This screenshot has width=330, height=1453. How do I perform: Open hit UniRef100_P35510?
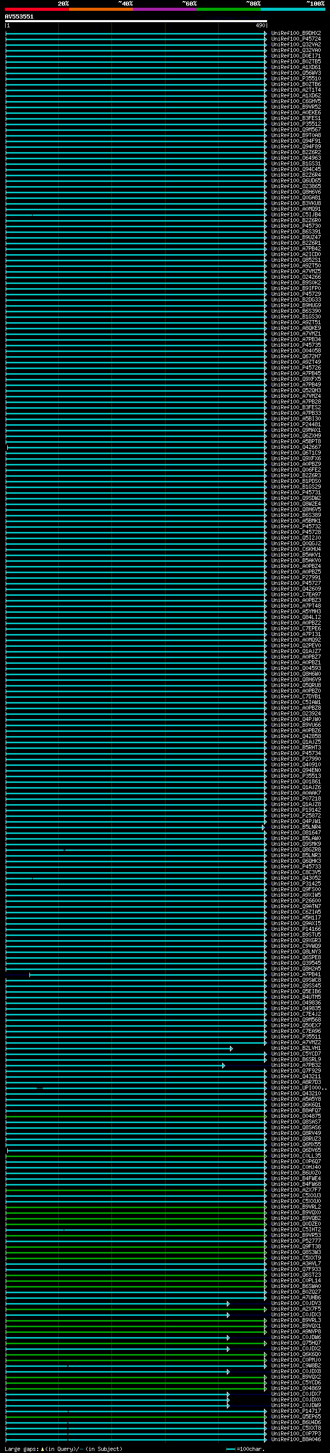pos(296,78)
